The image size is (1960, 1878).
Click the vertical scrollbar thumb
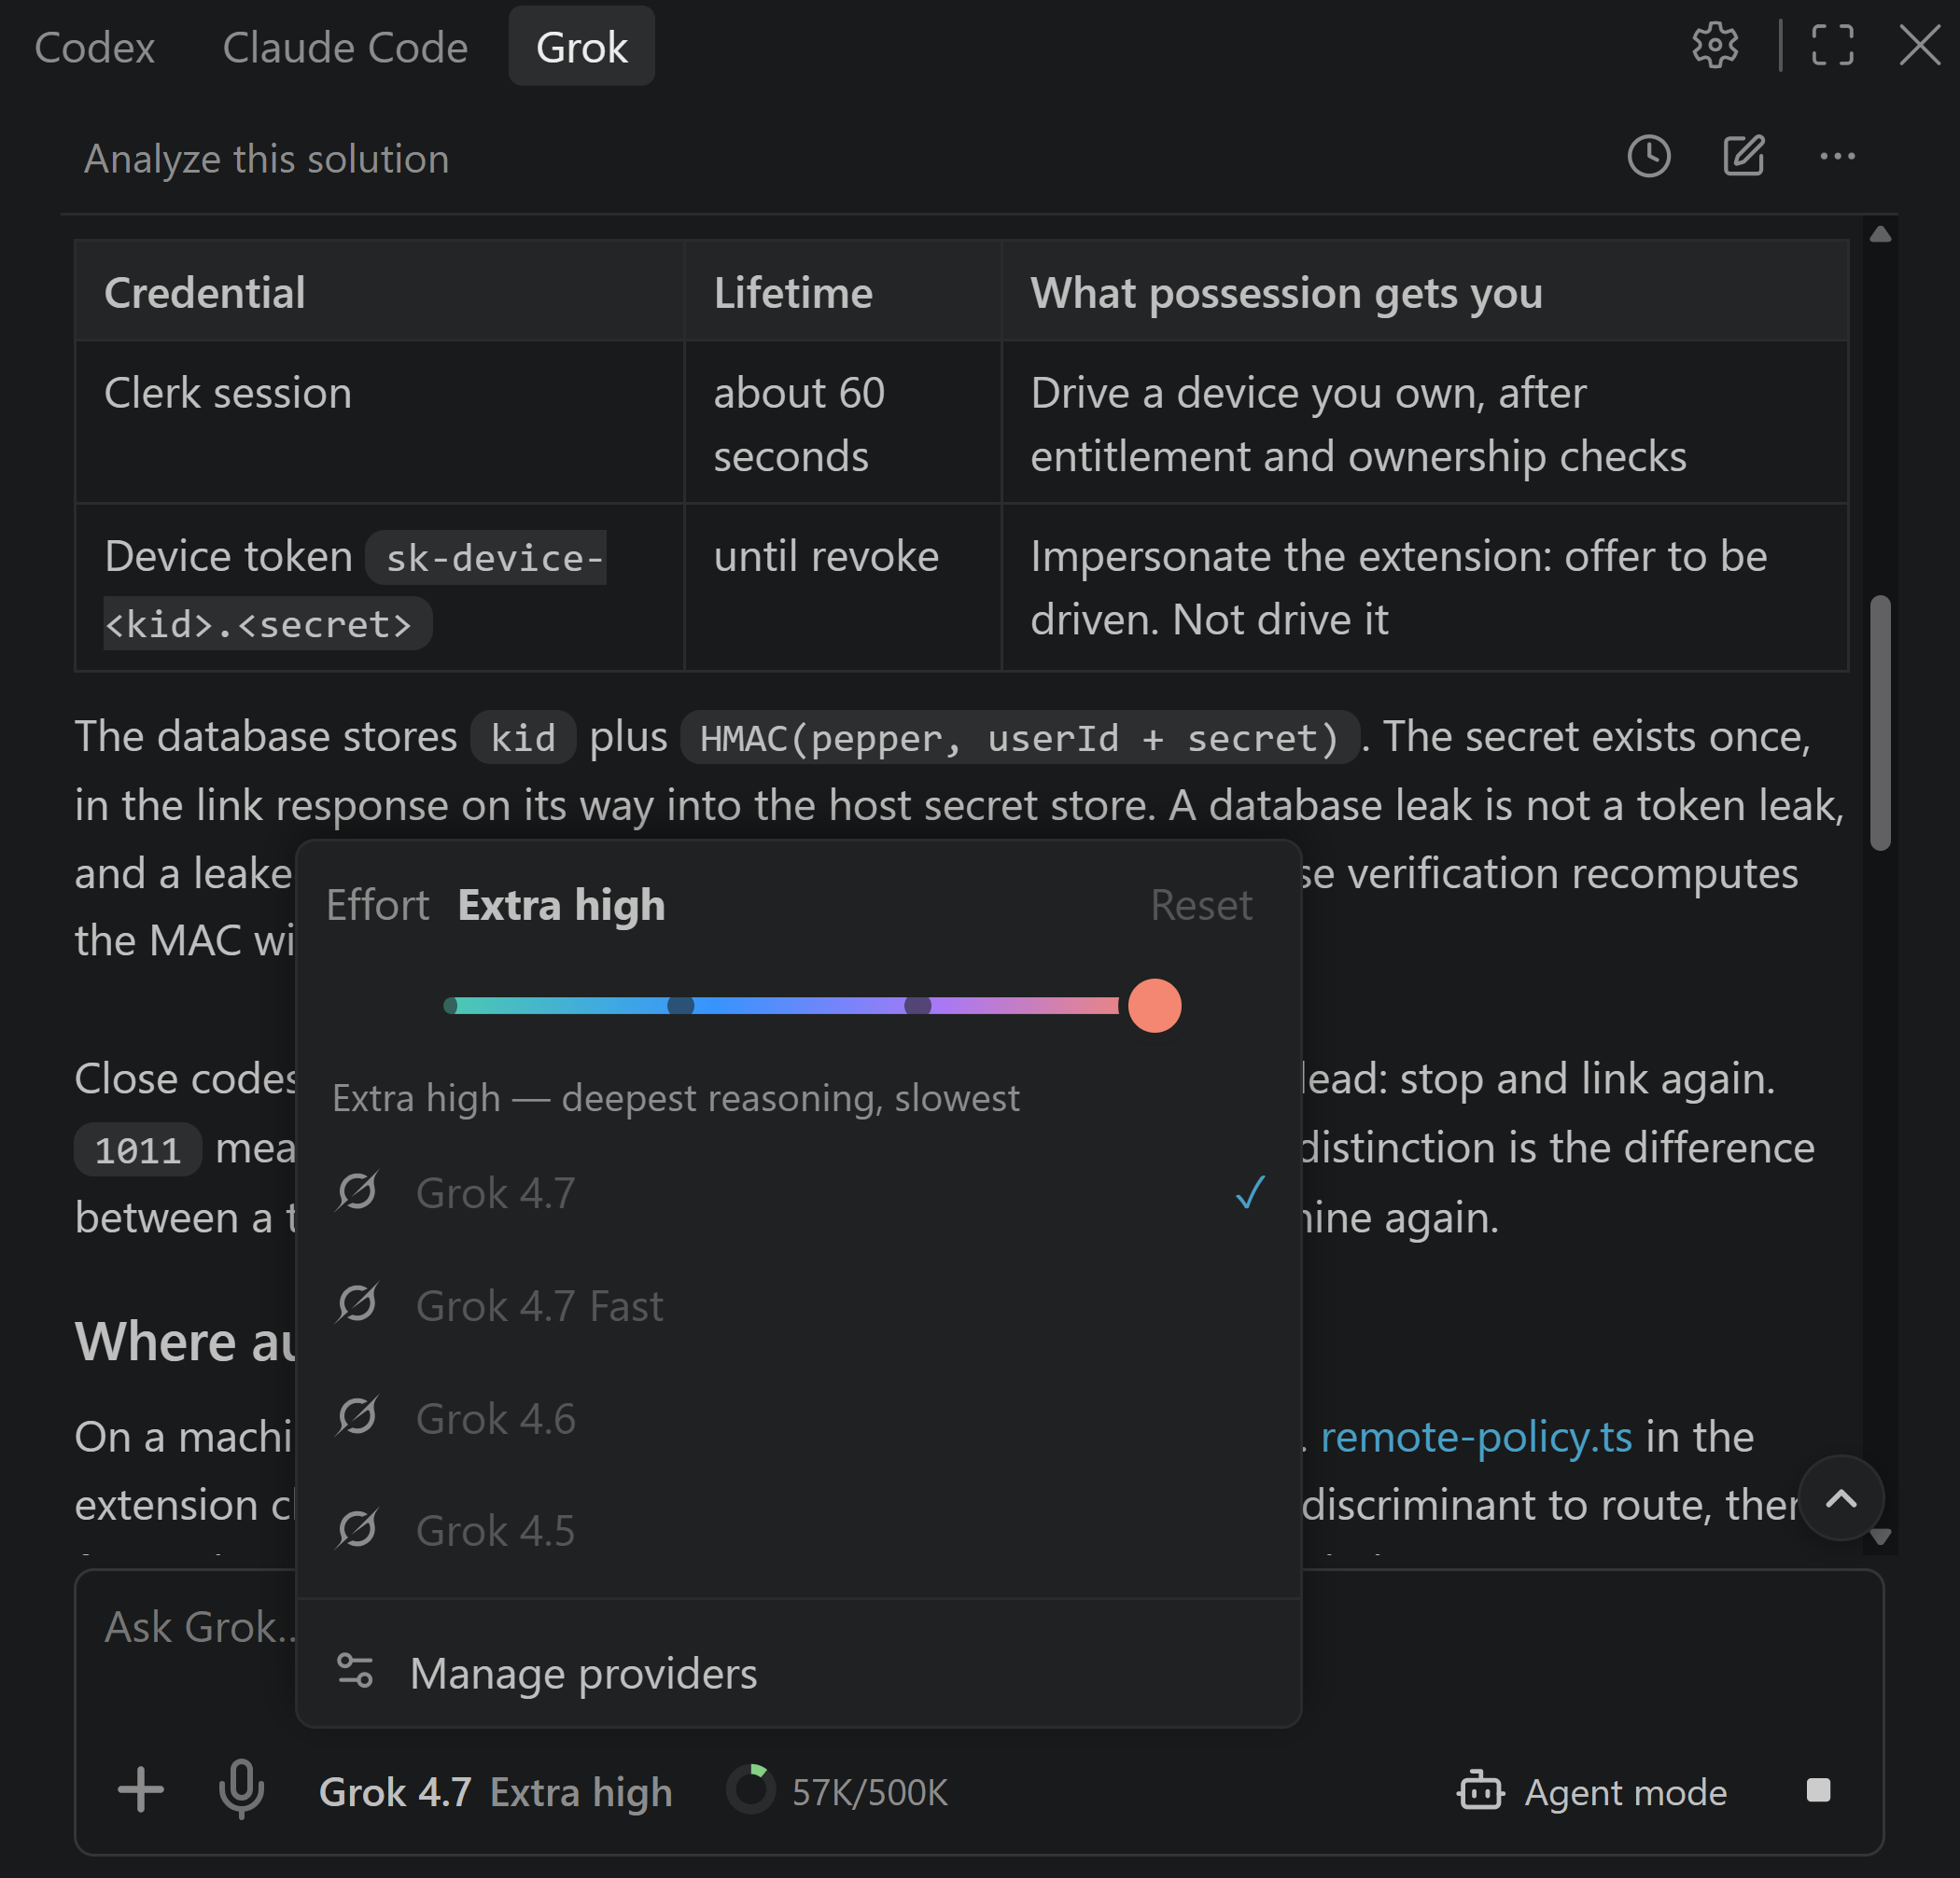point(1880,723)
